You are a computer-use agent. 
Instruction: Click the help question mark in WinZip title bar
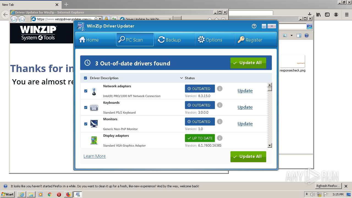click(254, 26)
